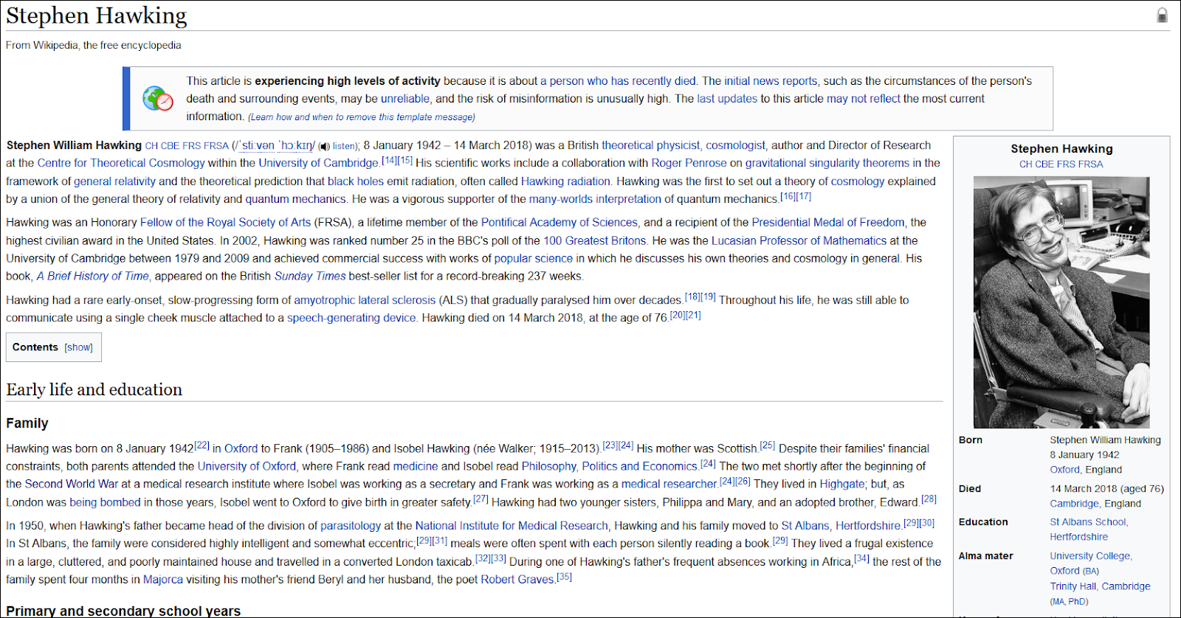Open 'Centre for Theoretical Cosmology' link

pos(121,163)
